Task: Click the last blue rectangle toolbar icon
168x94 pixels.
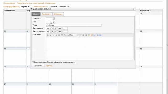Action: (100, 35)
